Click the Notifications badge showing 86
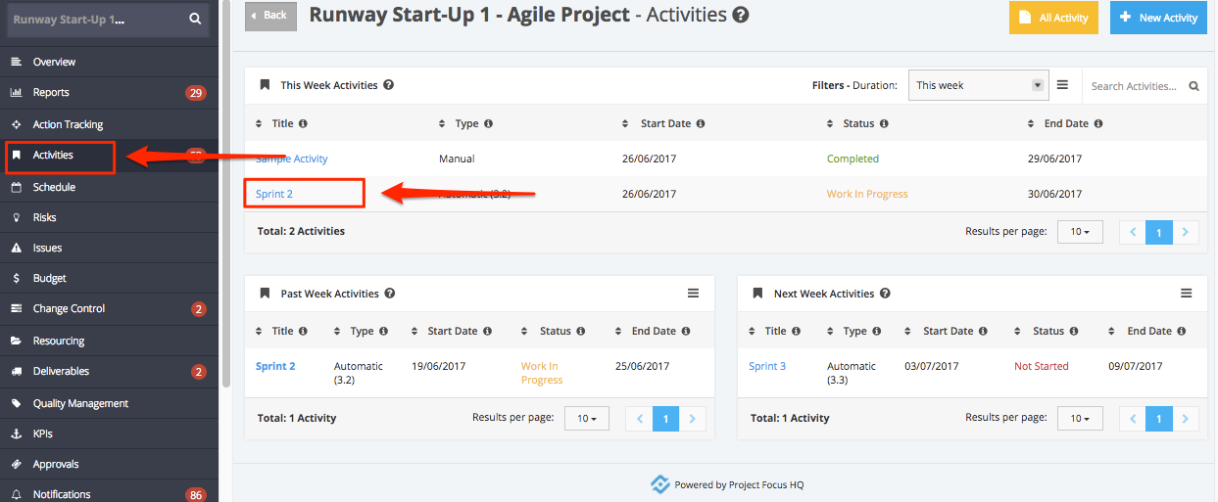 click(196, 495)
